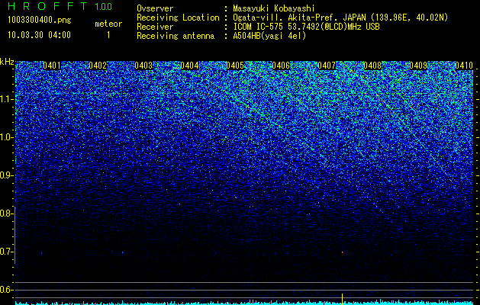The image size is (480, 305).
Task: Click the 0402 time marker
Action: coord(98,66)
